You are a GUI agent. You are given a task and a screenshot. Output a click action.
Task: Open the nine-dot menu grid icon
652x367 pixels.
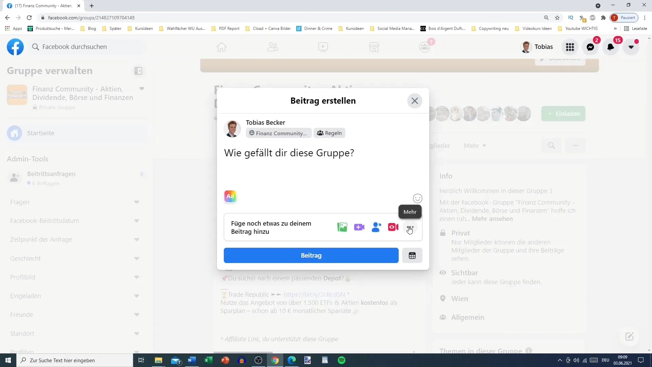pos(570,47)
